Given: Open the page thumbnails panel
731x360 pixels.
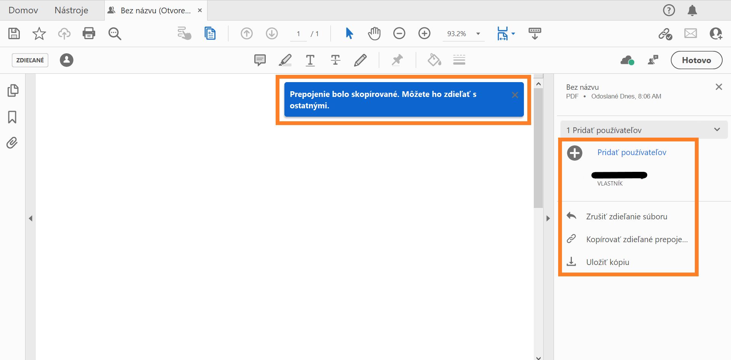Looking at the screenshot, I should pos(13,90).
